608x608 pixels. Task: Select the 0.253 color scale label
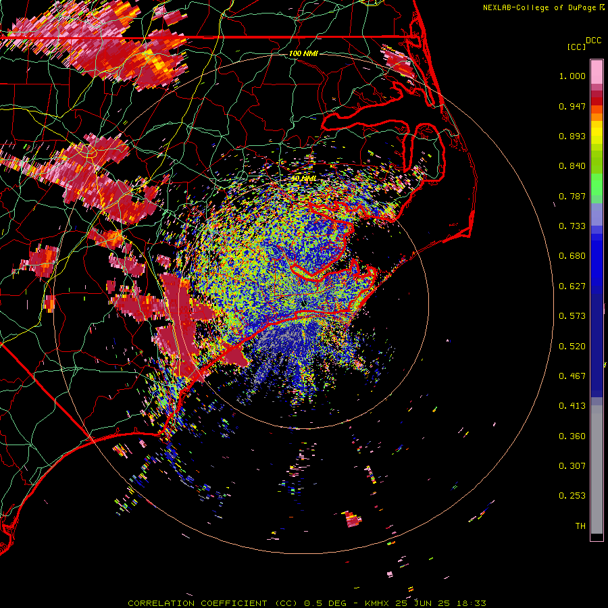tap(572, 496)
